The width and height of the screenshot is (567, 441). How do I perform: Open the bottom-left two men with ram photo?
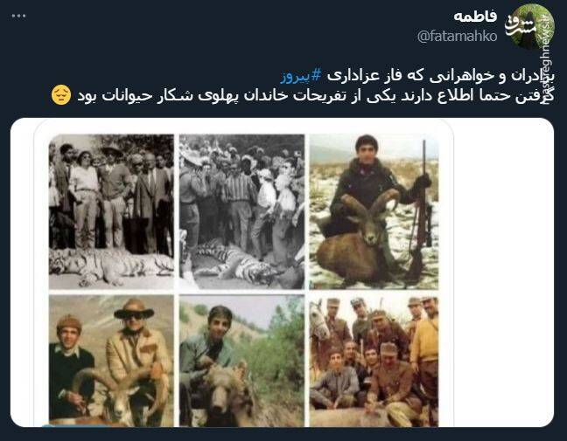click(x=111, y=361)
